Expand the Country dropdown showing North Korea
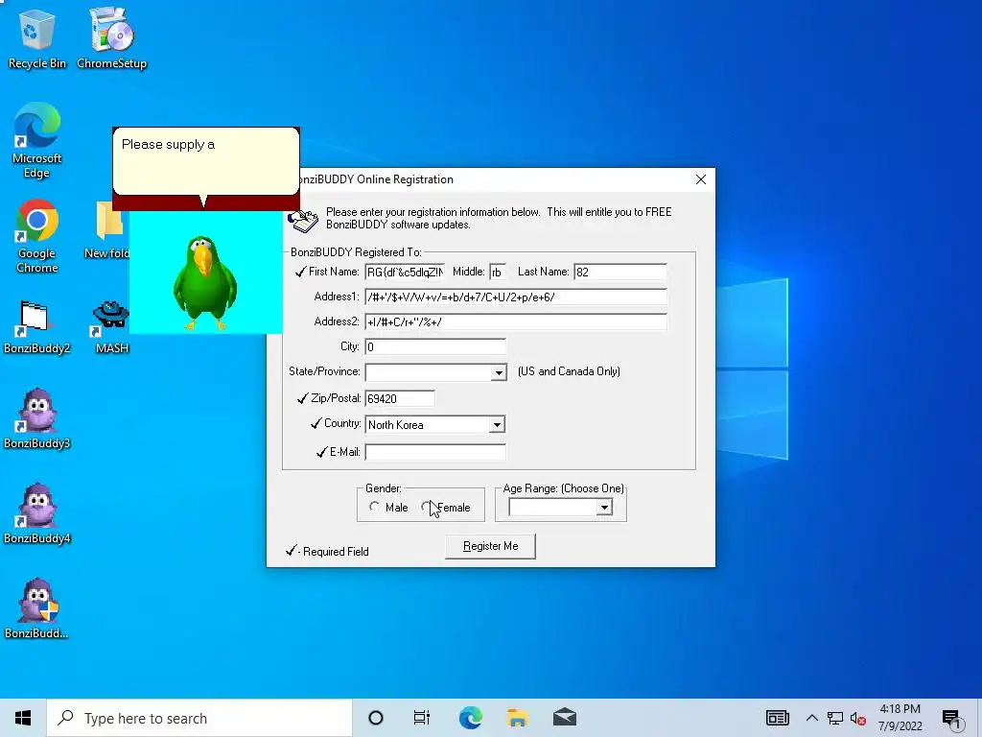The width and height of the screenshot is (982, 737). (x=498, y=424)
